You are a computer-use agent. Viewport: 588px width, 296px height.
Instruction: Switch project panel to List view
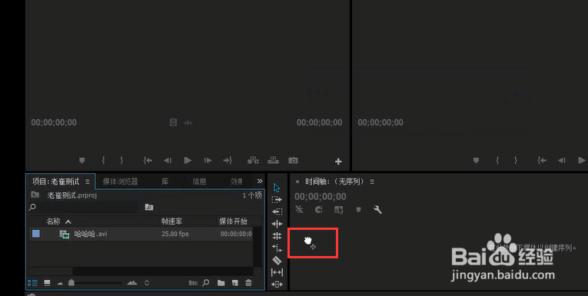(32, 283)
